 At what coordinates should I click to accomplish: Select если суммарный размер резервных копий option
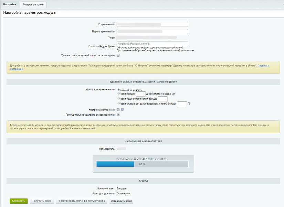[x=119, y=103]
